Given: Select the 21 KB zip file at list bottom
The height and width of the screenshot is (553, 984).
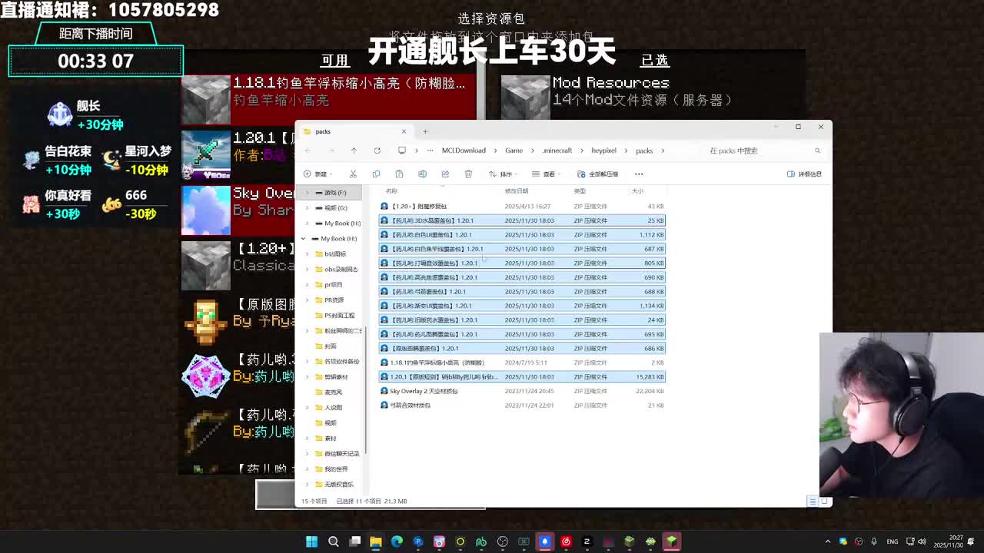Looking at the screenshot, I should (522, 405).
